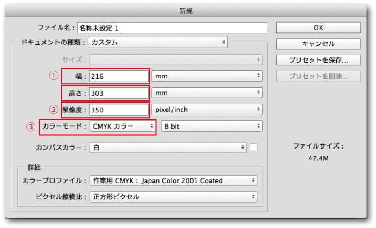Viewport: 376px width, 228px height.
Task: Open the カラーモード CMYK カラー dropdown
Action: [123, 126]
